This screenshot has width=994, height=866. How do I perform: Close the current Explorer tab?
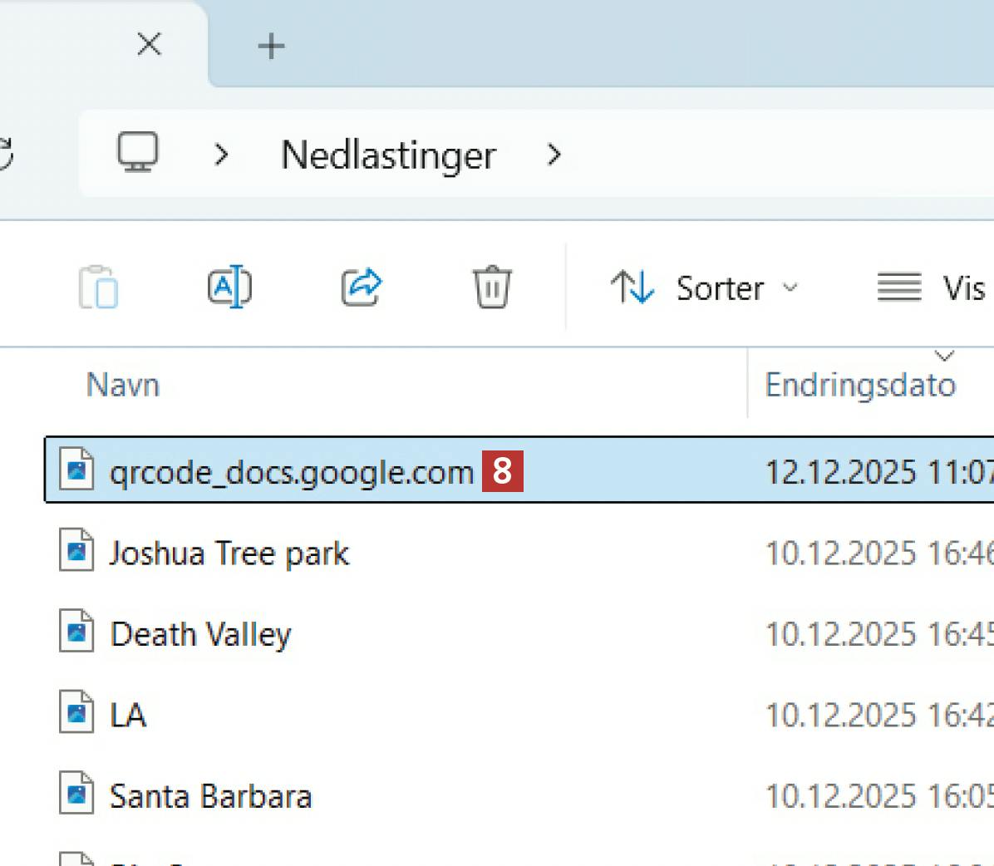pos(149,45)
